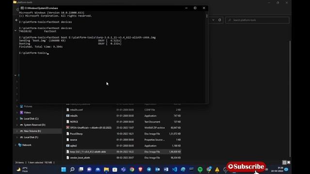The height and width of the screenshot is (174, 310).
Task: Select System Reserved (D:) drive
Action: pyautogui.click(x=34, y=125)
